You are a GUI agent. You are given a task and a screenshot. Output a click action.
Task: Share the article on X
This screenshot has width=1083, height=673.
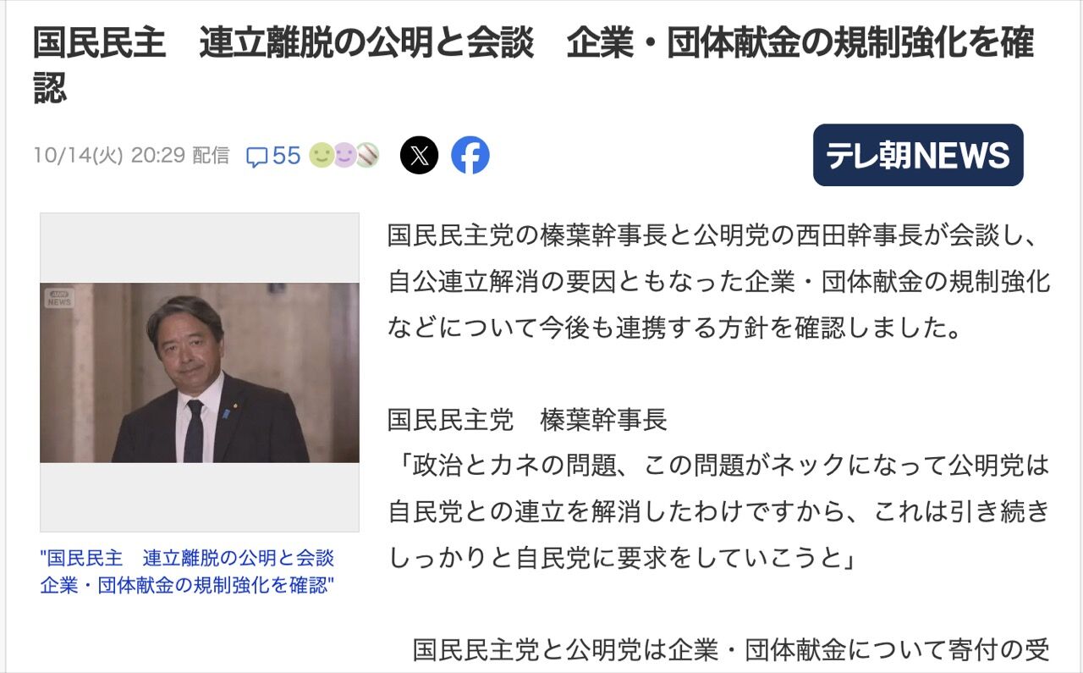(x=420, y=155)
